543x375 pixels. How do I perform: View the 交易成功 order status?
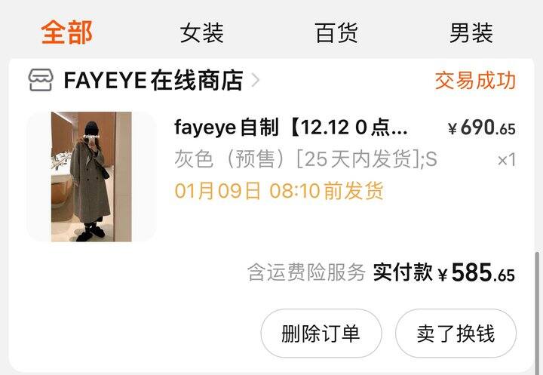[x=475, y=81]
